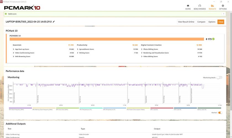The image size is (232, 138).
Task: Click View Result Online button
Action: pos(186,22)
